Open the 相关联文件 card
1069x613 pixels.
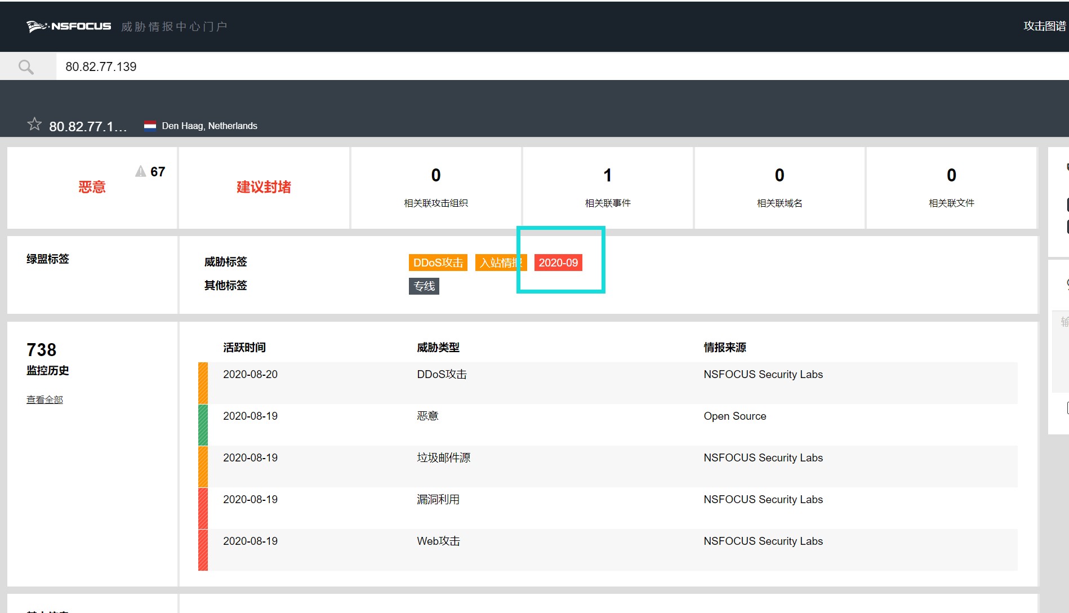point(951,188)
